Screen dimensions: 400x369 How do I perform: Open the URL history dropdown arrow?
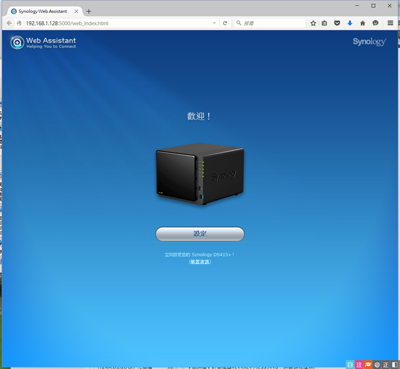(214, 23)
